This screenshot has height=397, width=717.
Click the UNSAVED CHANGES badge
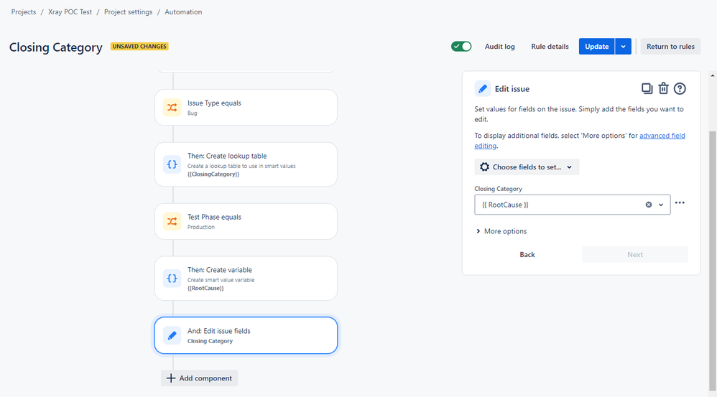point(139,46)
